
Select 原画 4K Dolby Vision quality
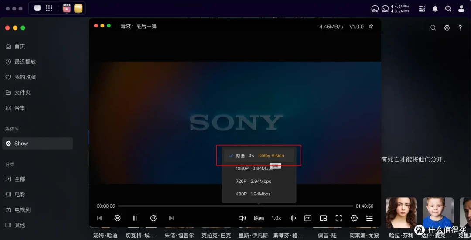[x=259, y=156]
